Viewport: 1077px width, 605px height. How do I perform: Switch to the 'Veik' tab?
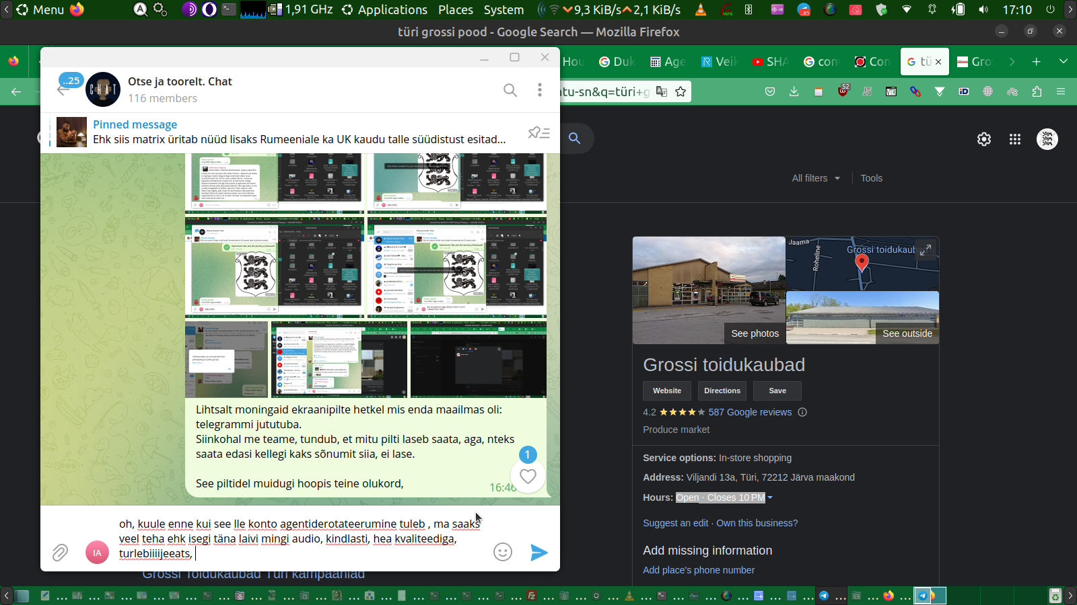(719, 62)
